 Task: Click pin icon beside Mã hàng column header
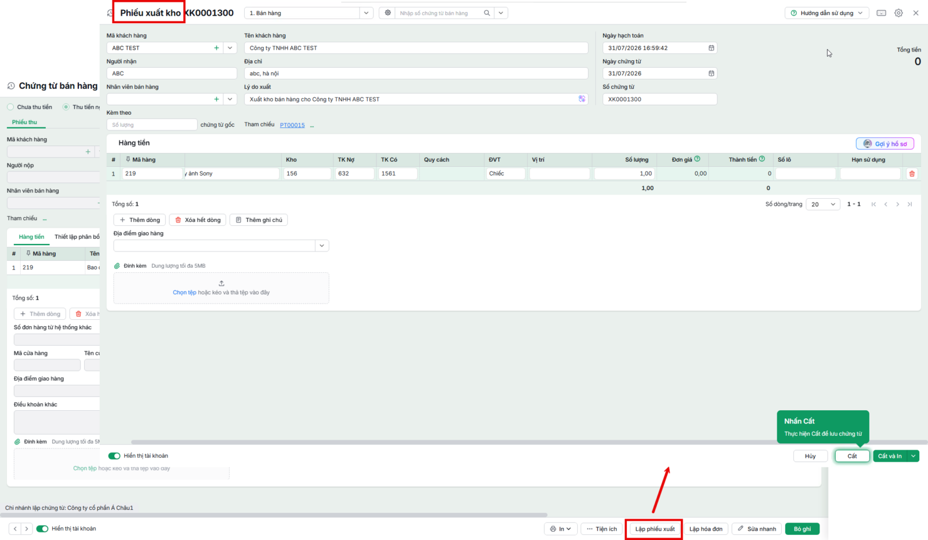pyautogui.click(x=128, y=159)
